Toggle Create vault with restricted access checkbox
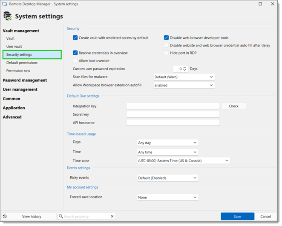The width and height of the screenshot is (282, 226). pyautogui.click(x=75, y=38)
